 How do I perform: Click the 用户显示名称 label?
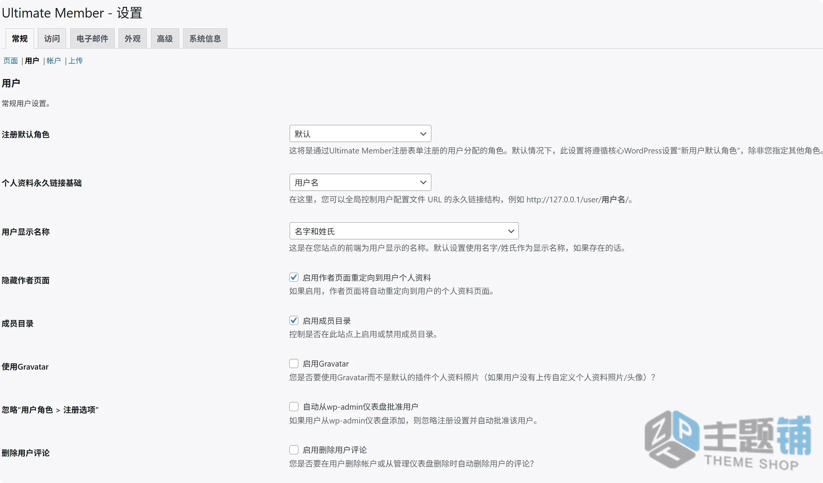(26, 232)
